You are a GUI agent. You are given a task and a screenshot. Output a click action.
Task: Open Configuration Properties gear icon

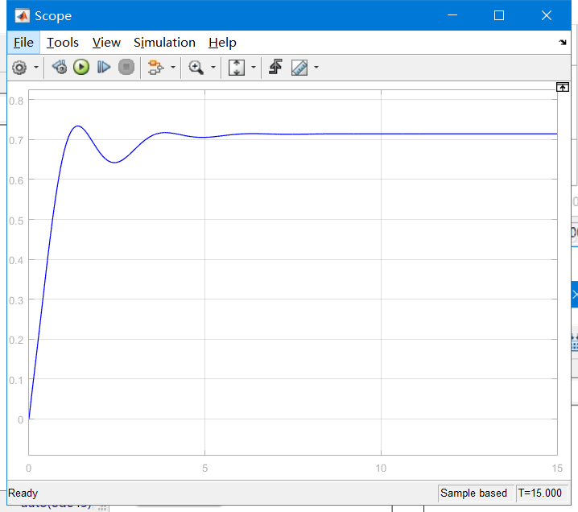19,68
